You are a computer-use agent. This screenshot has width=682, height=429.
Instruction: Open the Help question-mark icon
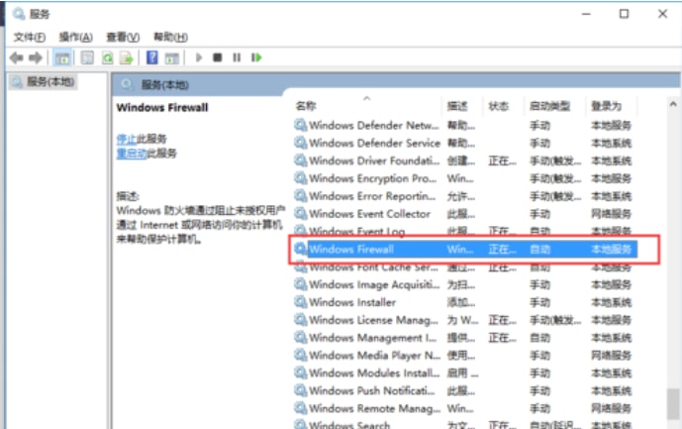pos(151,57)
